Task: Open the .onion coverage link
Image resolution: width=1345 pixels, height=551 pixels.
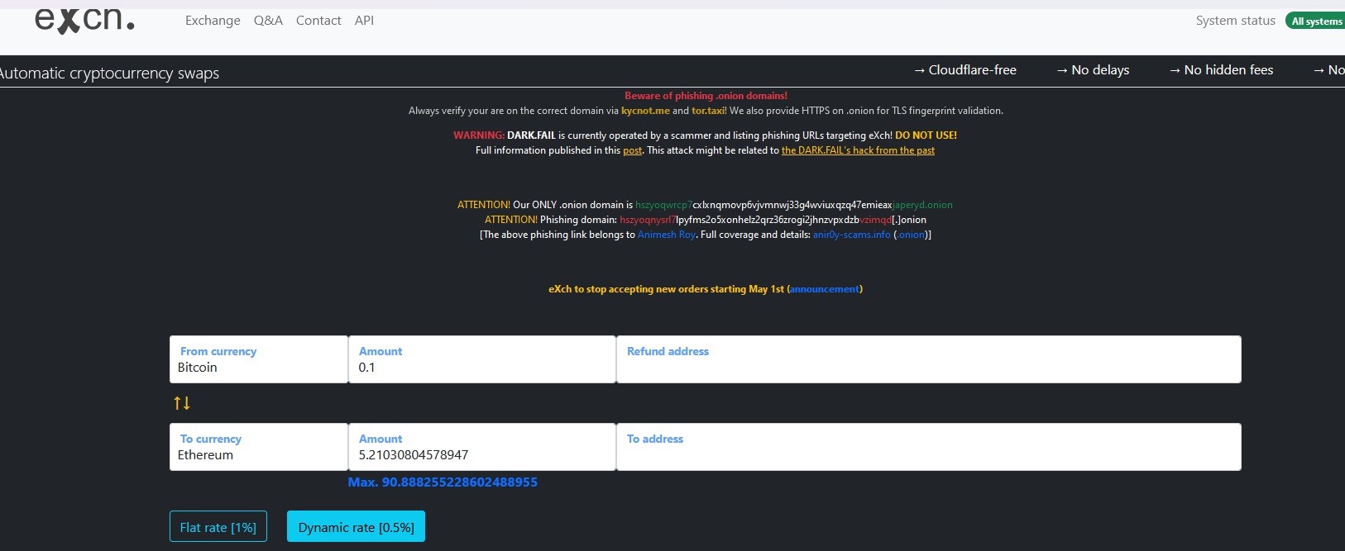Action: pyautogui.click(x=911, y=235)
